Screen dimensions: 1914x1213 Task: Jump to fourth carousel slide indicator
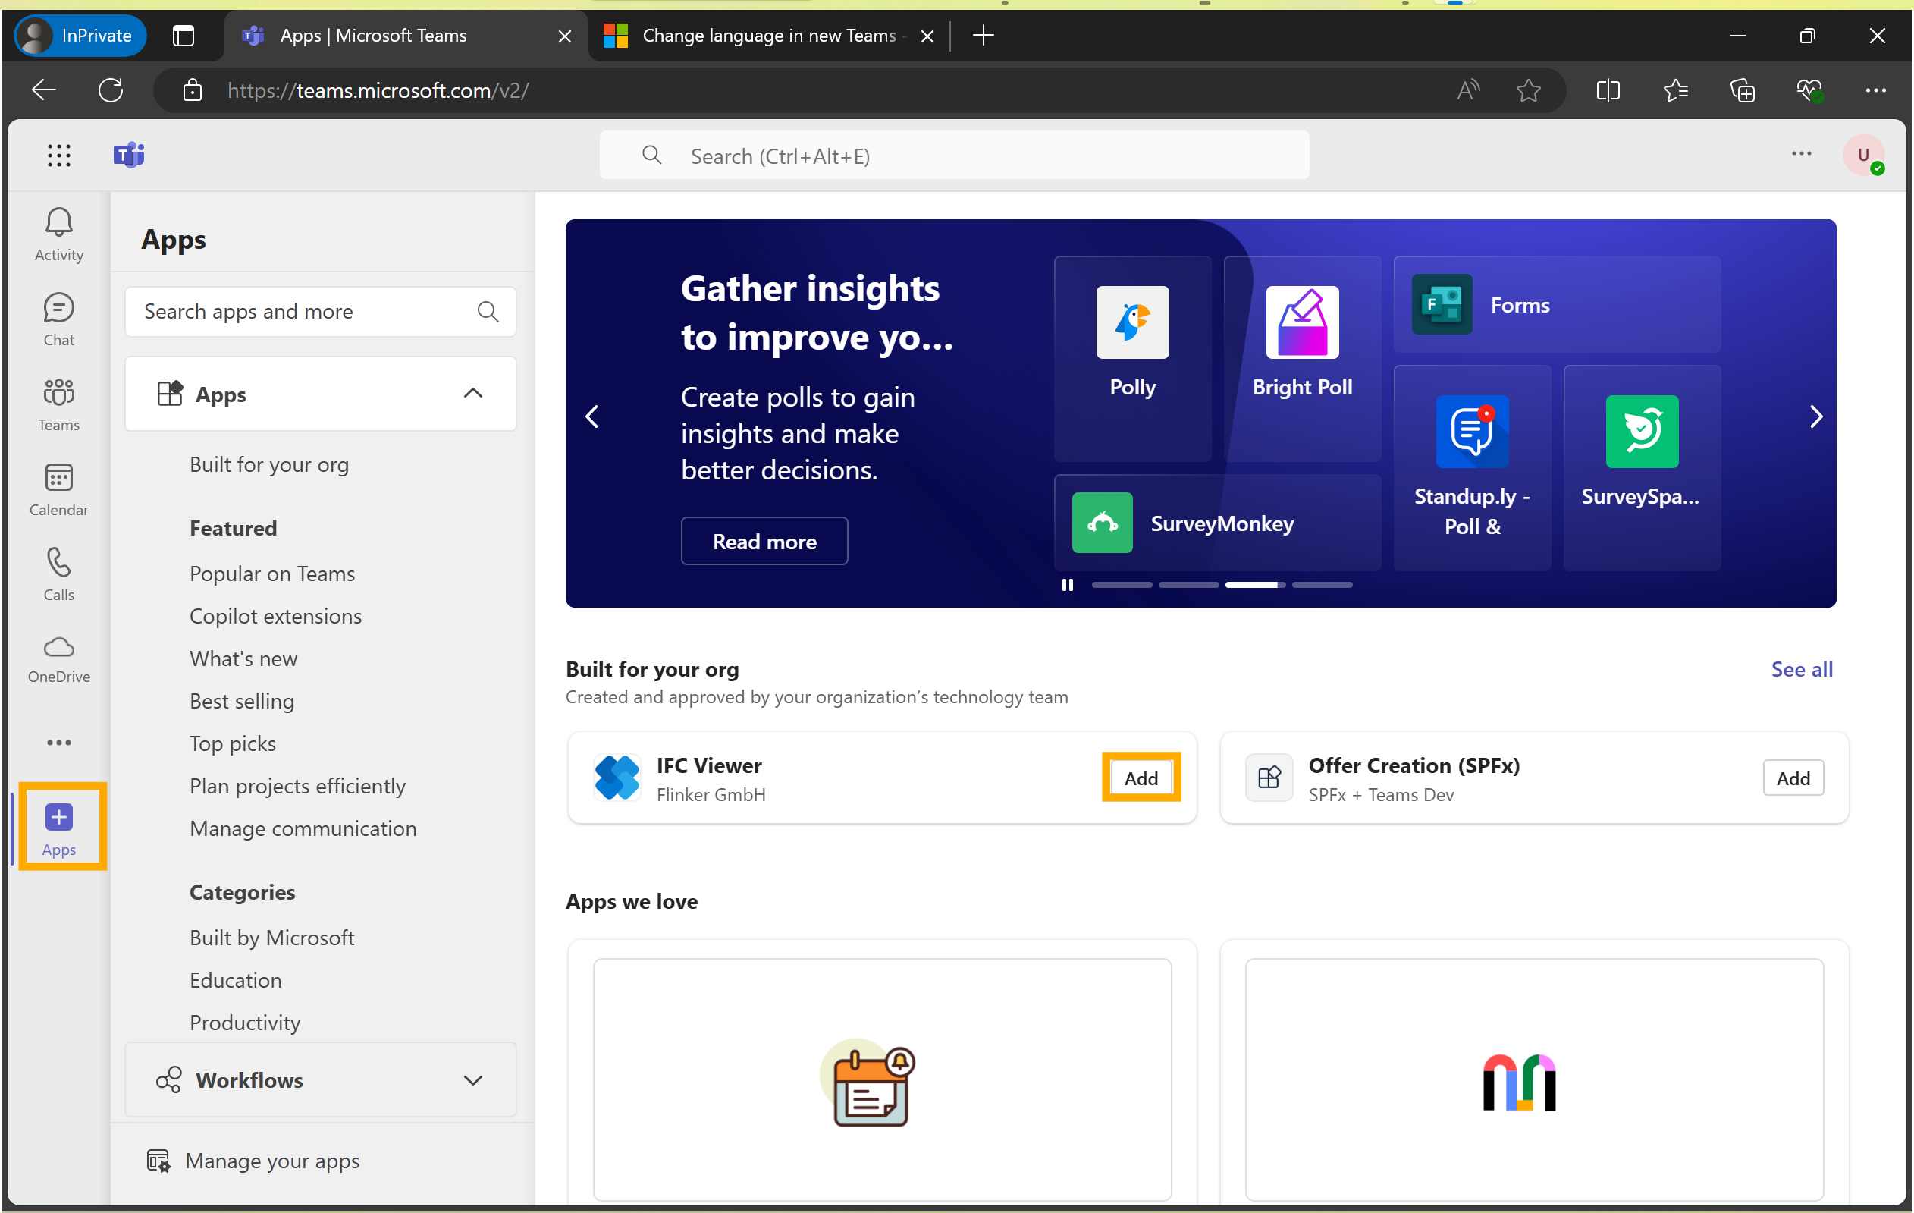(x=1322, y=585)
